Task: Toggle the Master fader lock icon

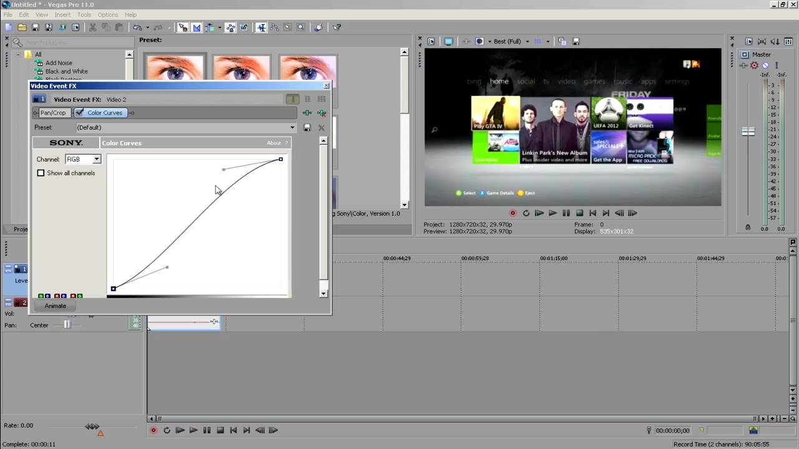Action: click(x=748, y=228)
